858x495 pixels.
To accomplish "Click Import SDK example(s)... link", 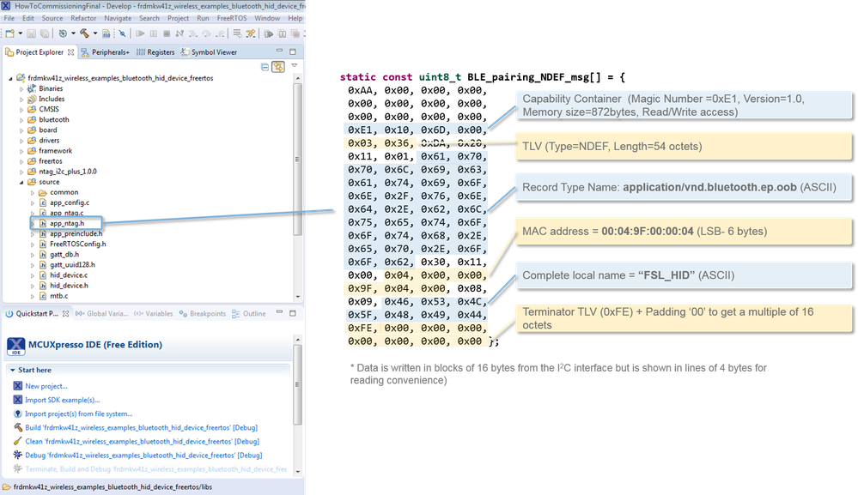I will tap(63, 400).
